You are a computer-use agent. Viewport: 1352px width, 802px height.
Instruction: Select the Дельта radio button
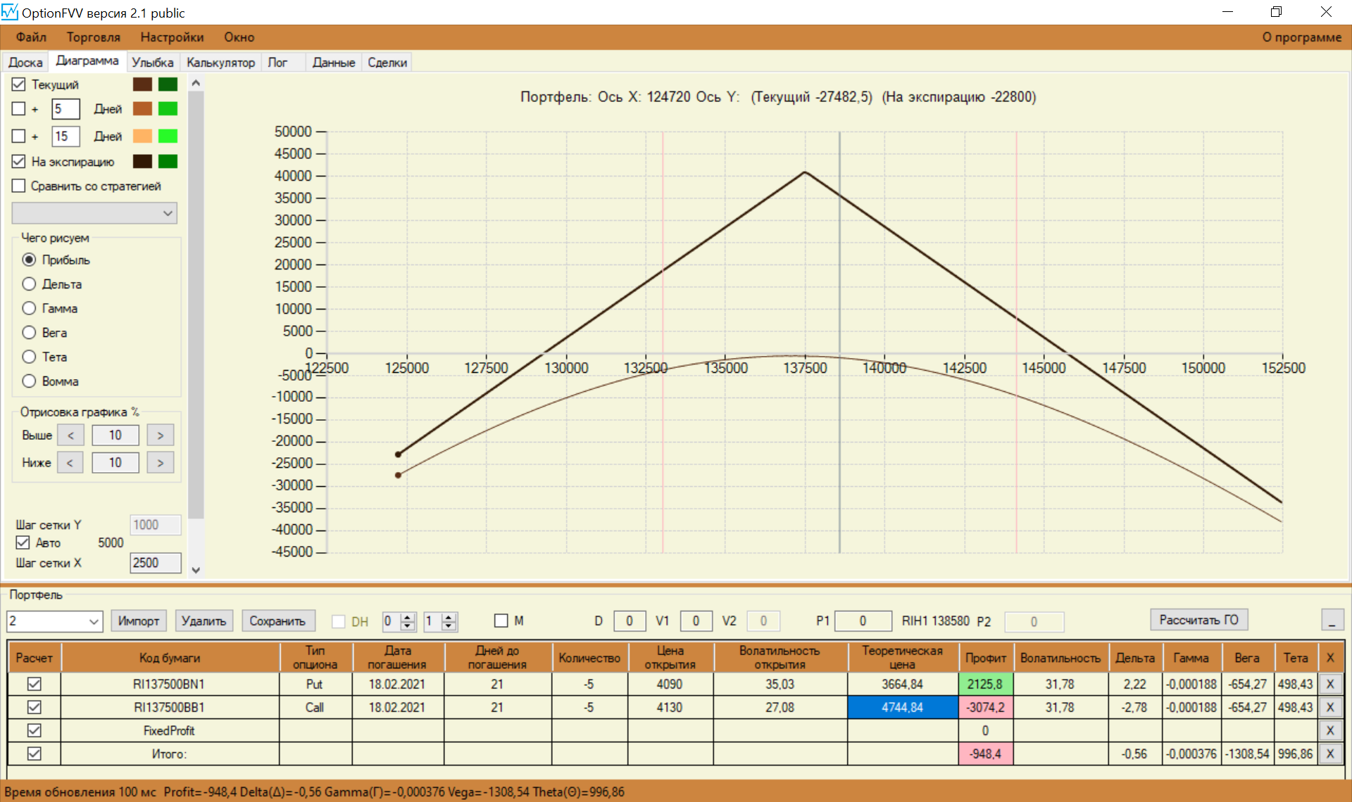[x=29, y=284]
